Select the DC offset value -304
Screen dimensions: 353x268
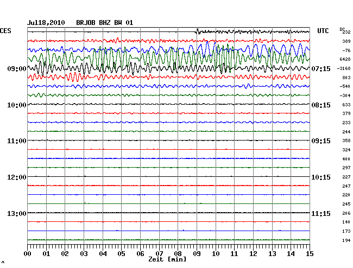point(345,95)
